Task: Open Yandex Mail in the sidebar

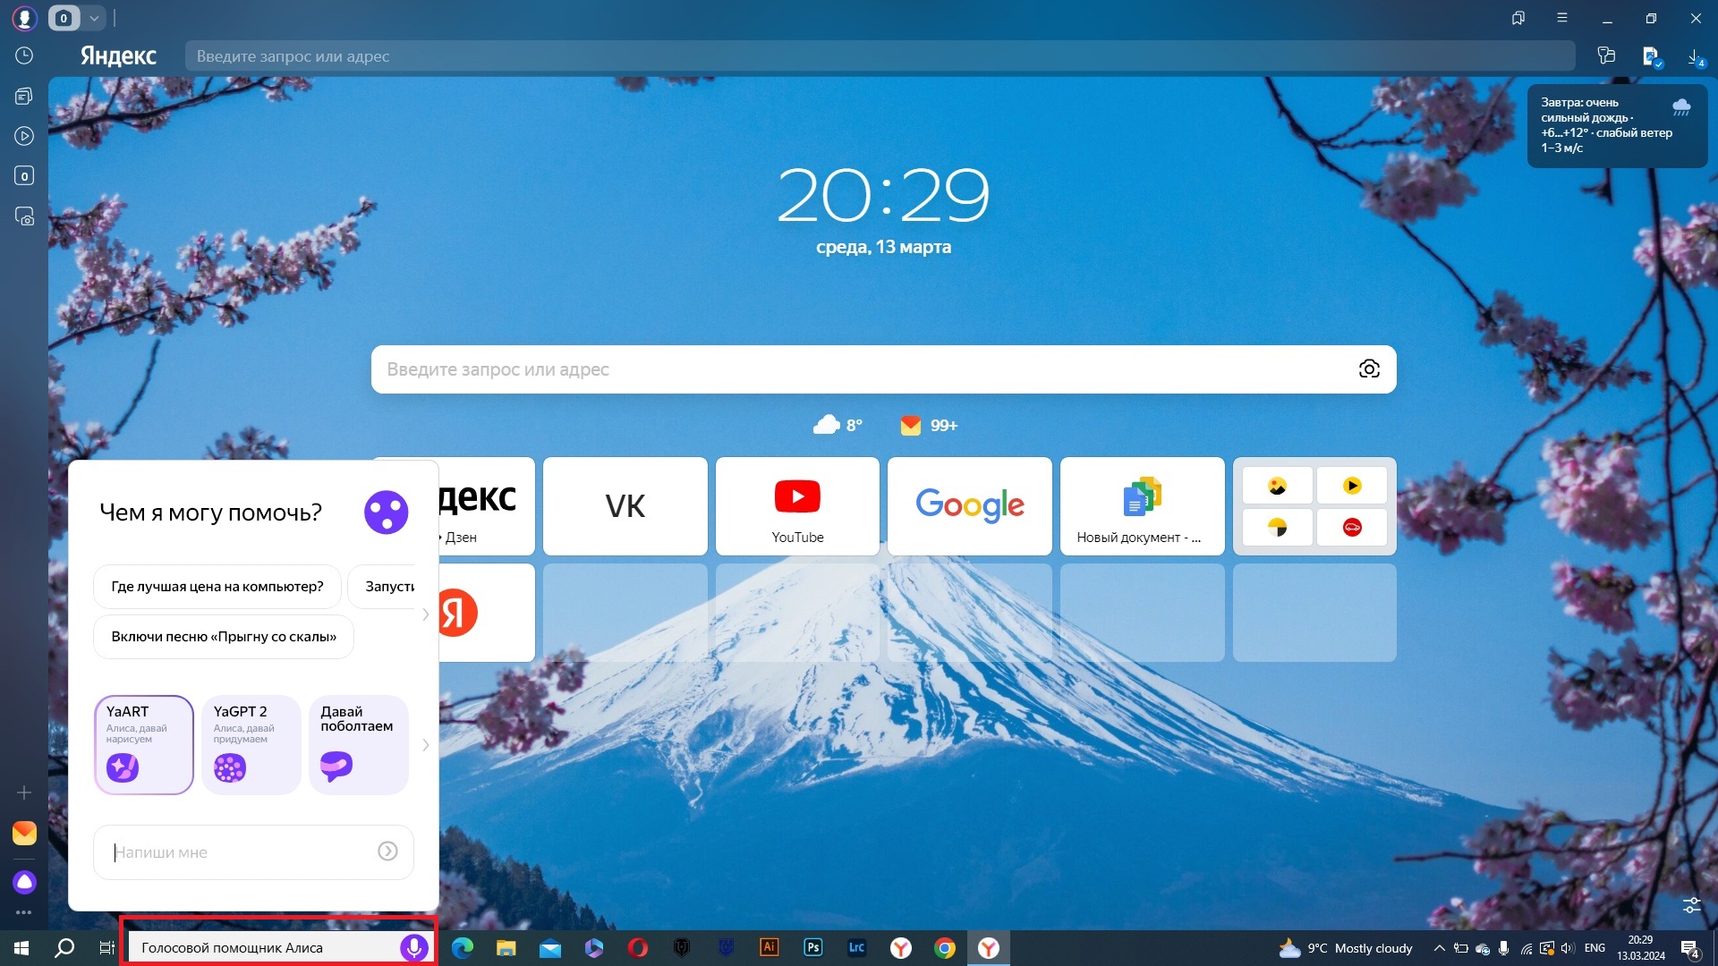Action: point(24,833)
